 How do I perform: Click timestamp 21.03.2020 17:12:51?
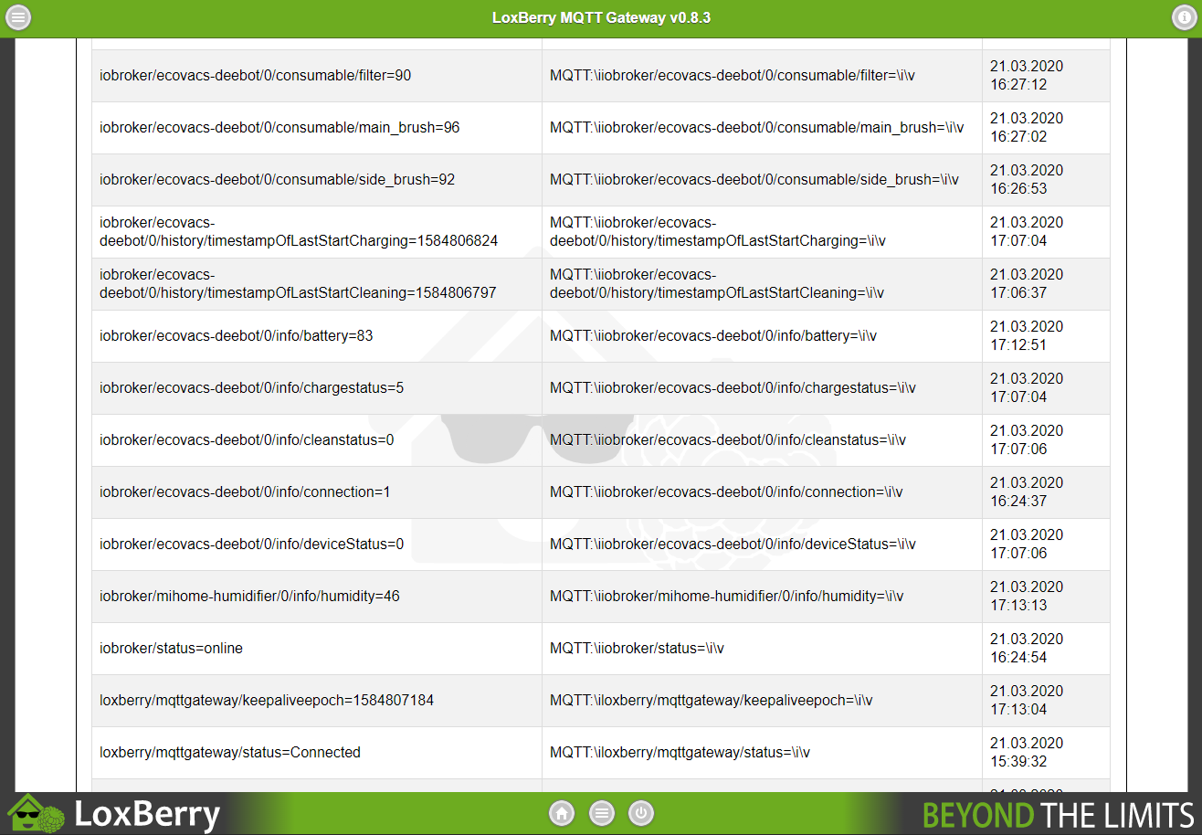(x=1027, y=336)
